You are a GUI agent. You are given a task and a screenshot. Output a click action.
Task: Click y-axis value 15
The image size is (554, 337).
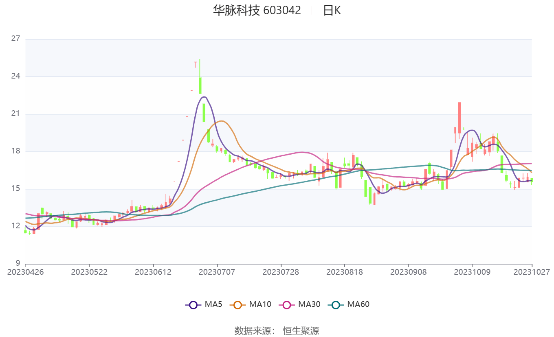point(15,189)
